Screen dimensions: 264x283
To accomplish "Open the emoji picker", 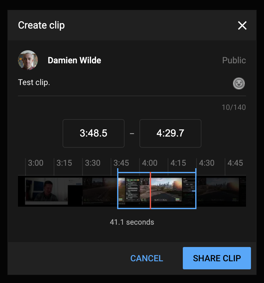I will (x=239, y=83).
